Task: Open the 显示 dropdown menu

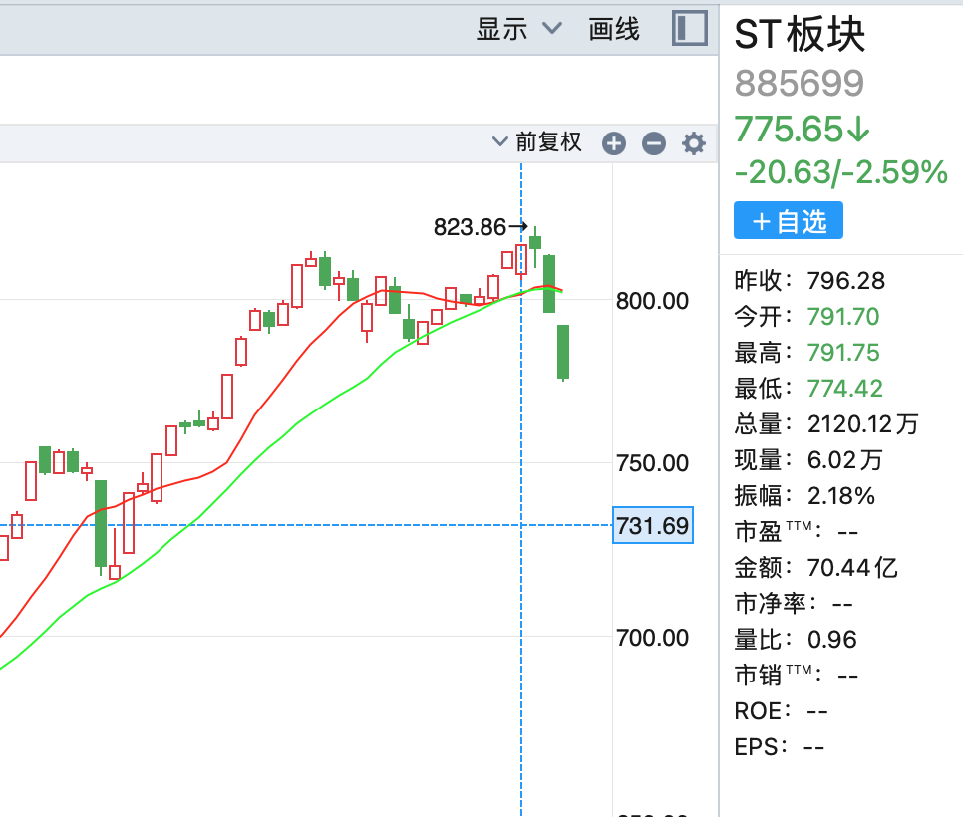Action: [x=518, y=29]
